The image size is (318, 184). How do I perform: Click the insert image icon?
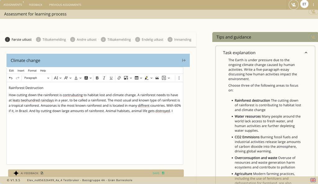tap(126, 78)
